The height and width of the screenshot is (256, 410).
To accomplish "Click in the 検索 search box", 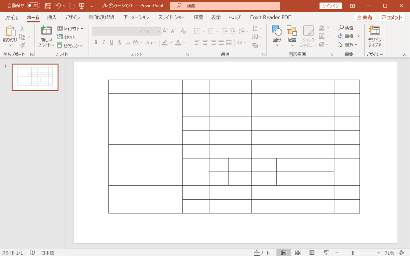I will [225, 6].
